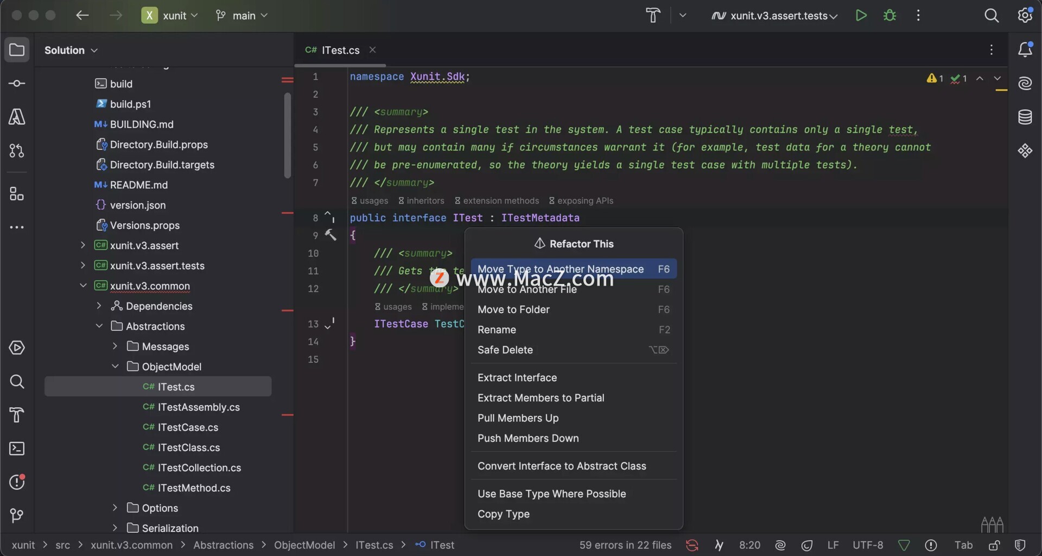Open ITestCase.cs in the solution tree
Screen dimensions: 1042x556
(x=188, y=427)
